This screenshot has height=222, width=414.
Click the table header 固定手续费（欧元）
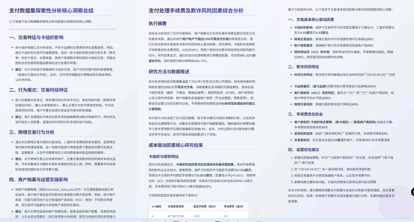205,206
